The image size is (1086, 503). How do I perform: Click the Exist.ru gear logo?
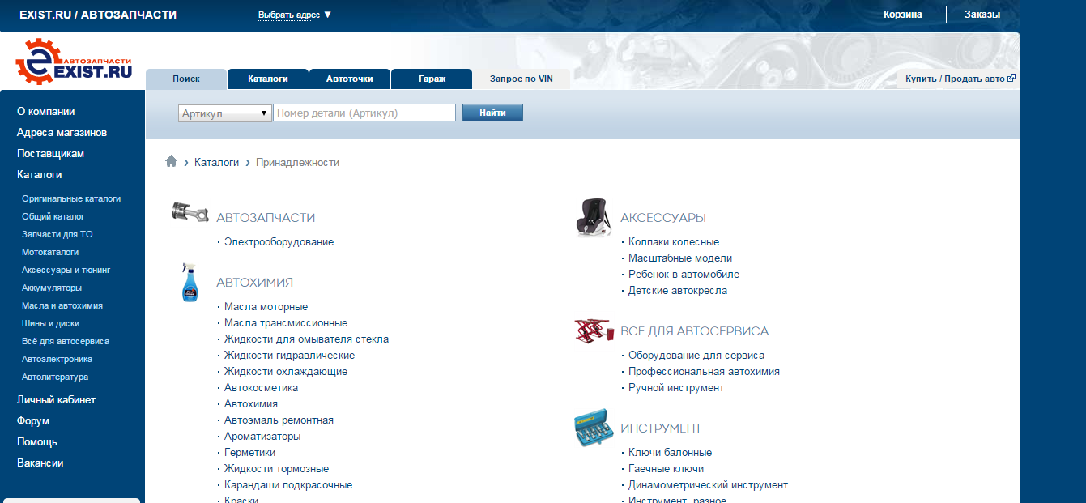coord(74,62)
